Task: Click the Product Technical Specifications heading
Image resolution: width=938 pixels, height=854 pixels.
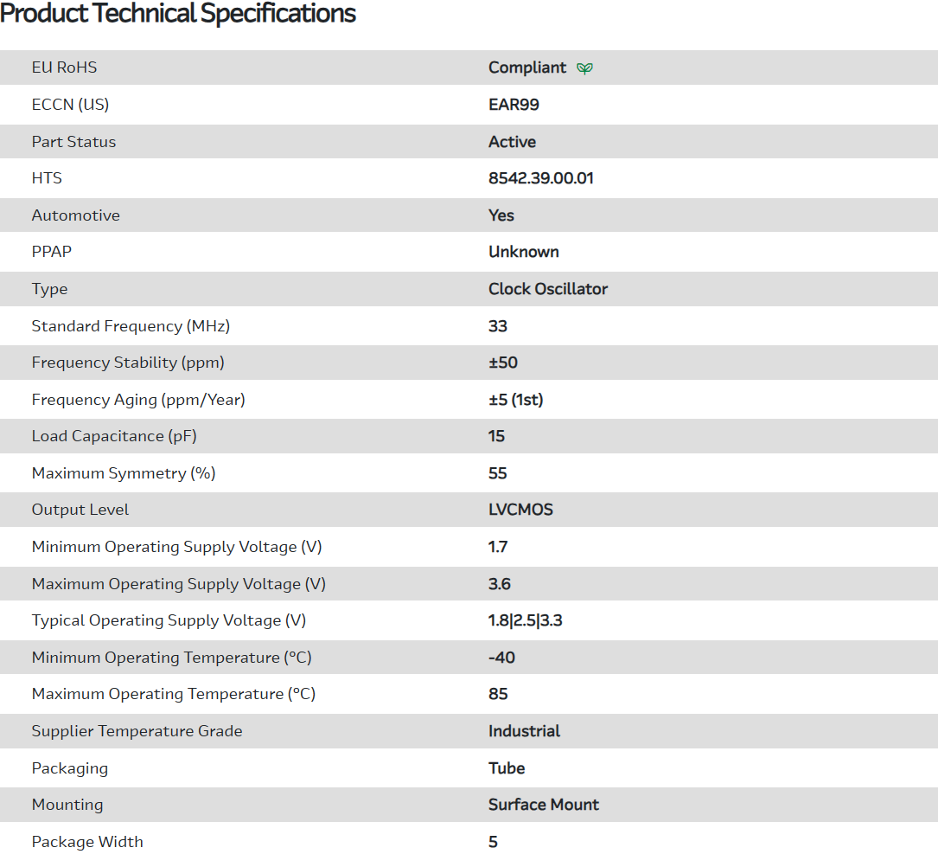Action: click(x=178, y=14)
